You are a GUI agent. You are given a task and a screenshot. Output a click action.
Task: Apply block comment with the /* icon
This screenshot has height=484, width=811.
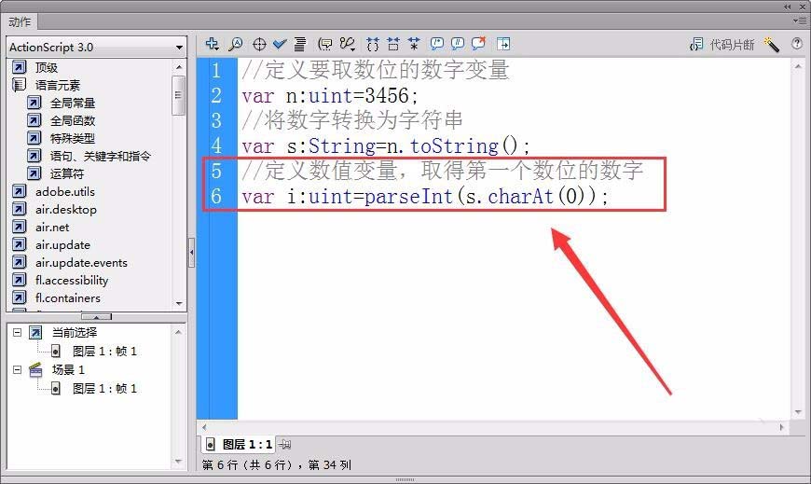437,44
